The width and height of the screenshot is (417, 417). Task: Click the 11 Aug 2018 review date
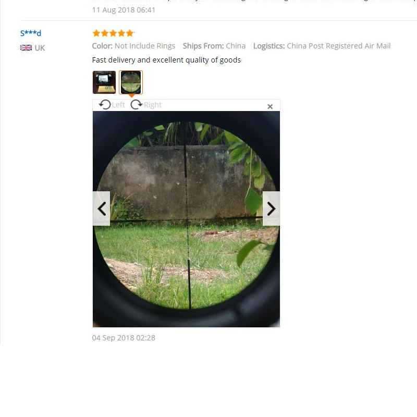coord(124,10)
